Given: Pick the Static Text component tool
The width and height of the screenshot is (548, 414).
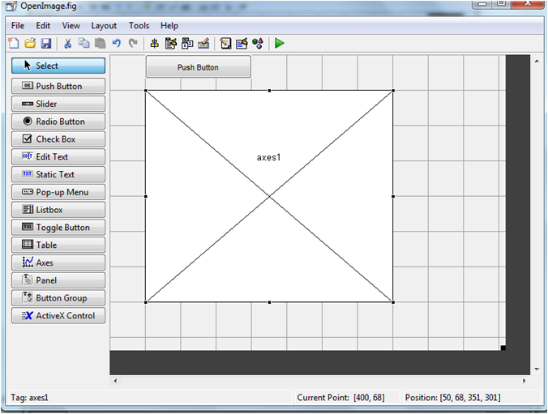Looking at the screenshot, I should [58, 174].
